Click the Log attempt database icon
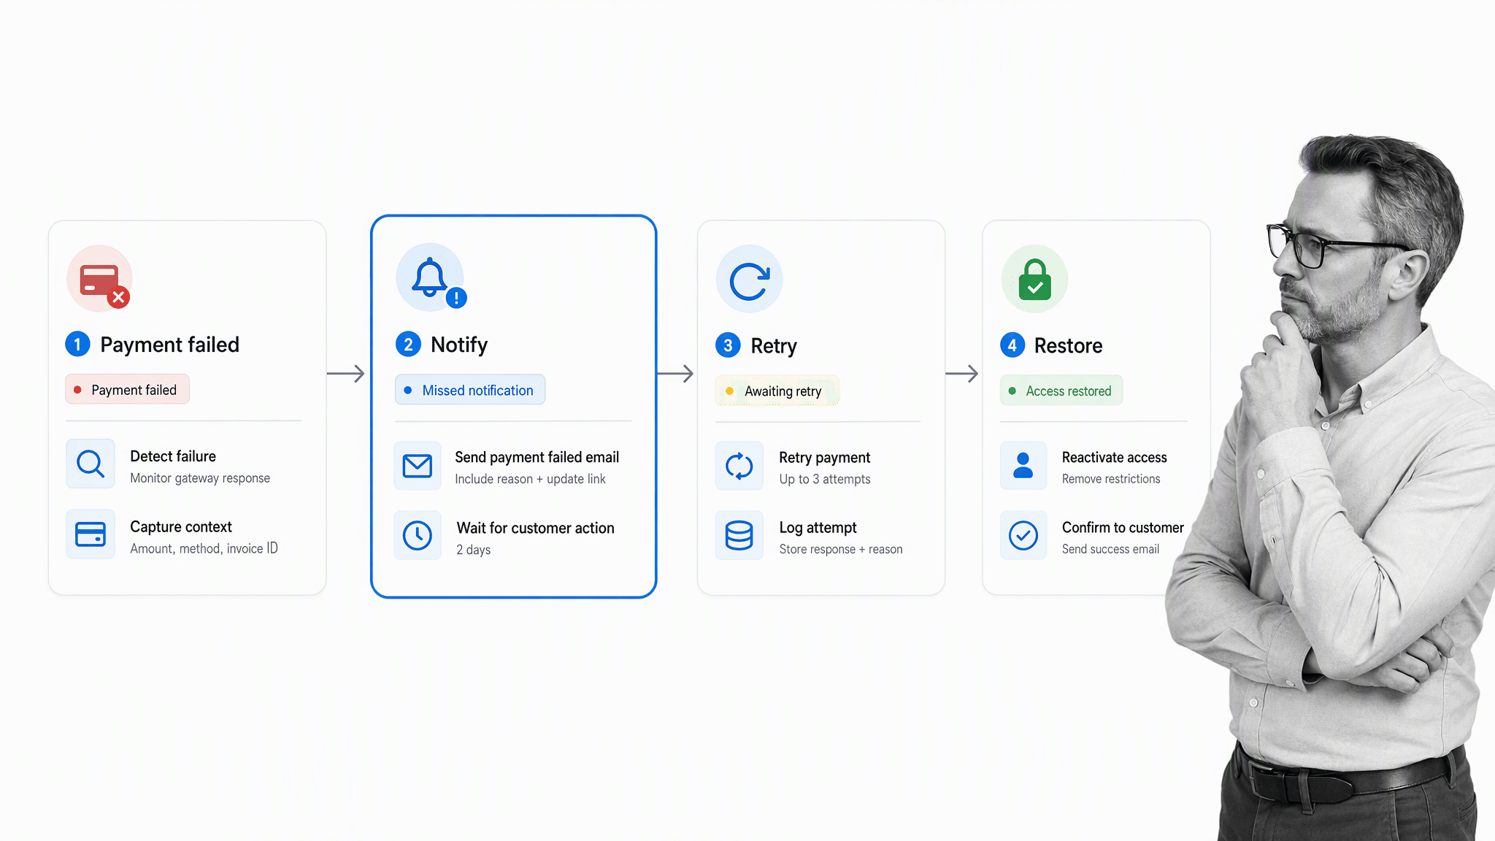This screenshot has height=841, width=1495. point(739,536)
